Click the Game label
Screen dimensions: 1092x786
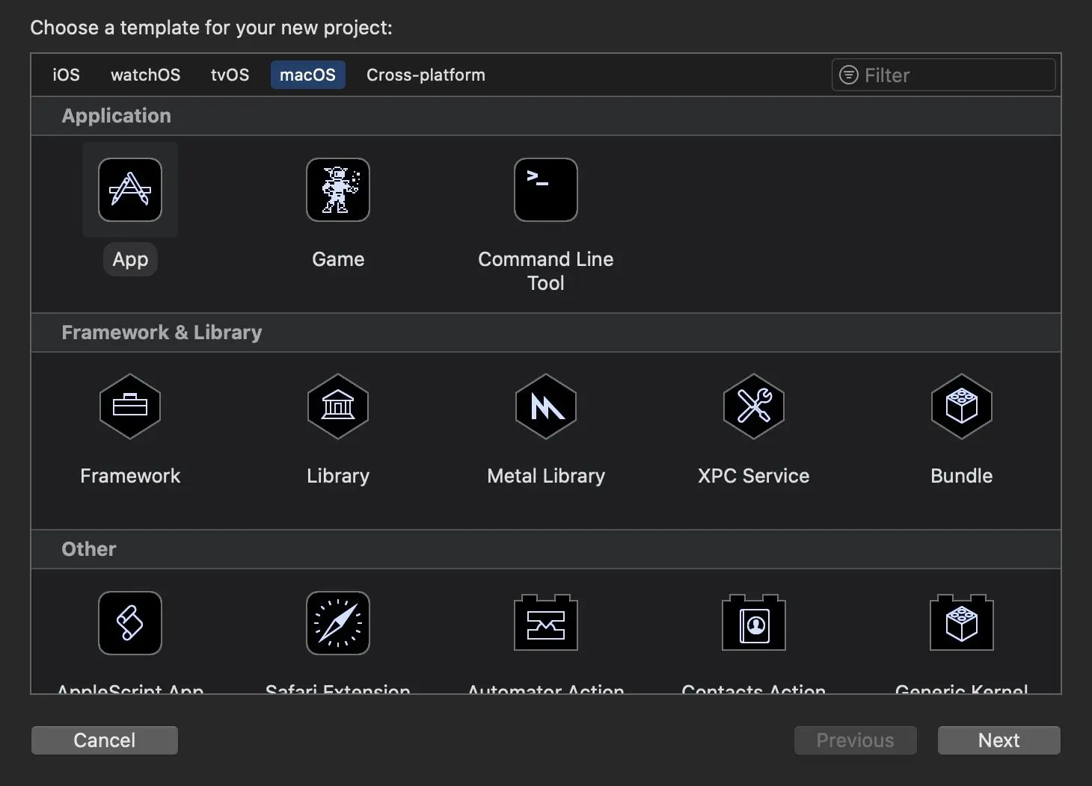(338, 259)
